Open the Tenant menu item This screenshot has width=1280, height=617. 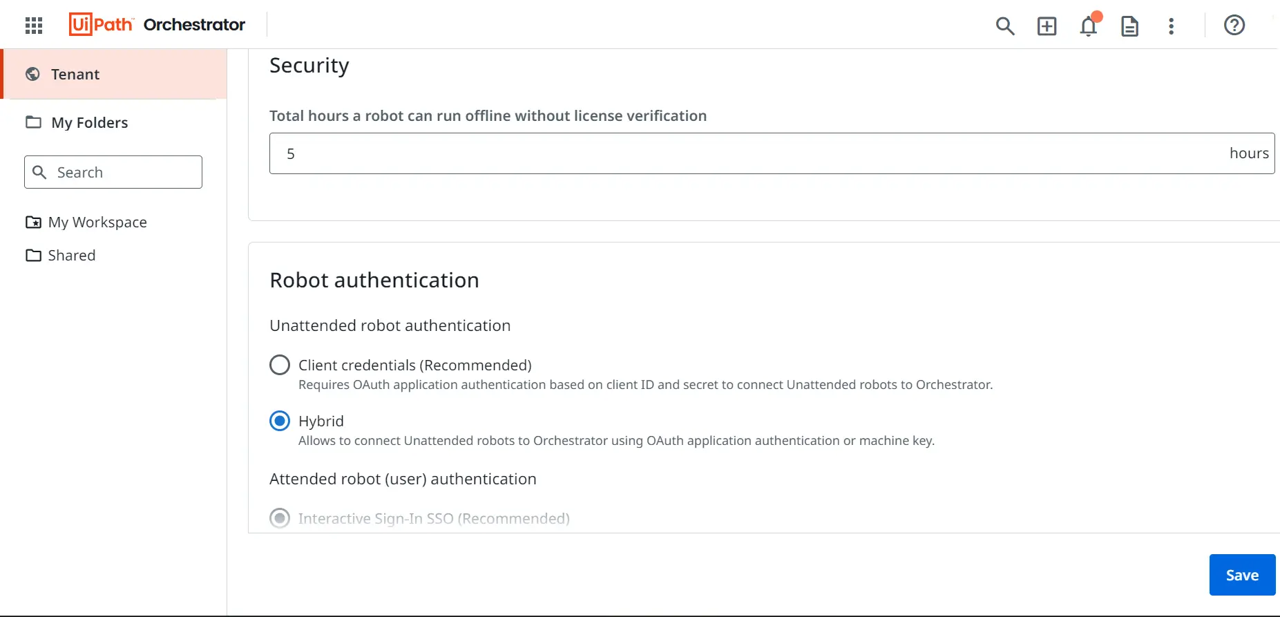pos(115,74)
